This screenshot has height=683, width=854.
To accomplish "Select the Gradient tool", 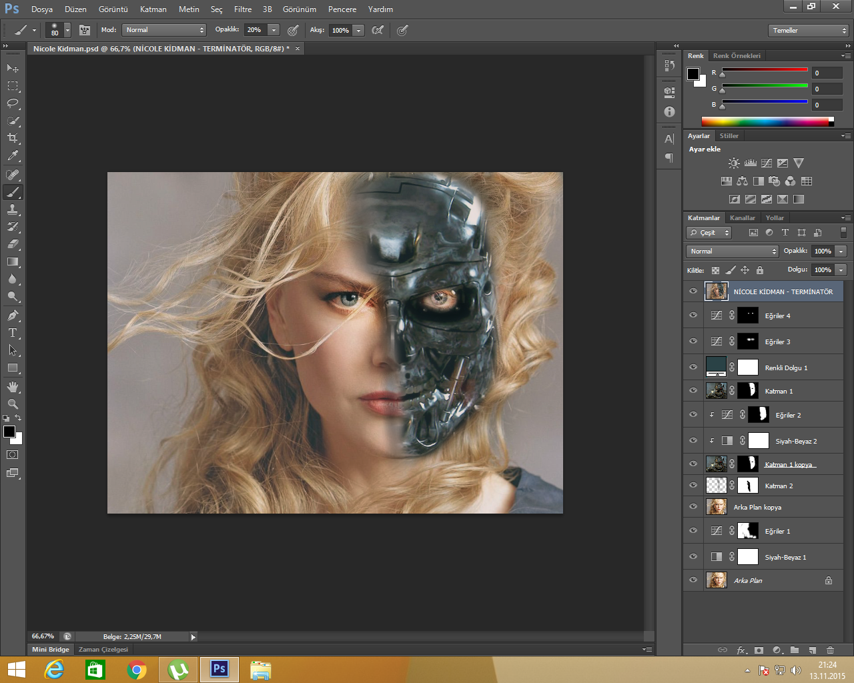I will point(13,261).
